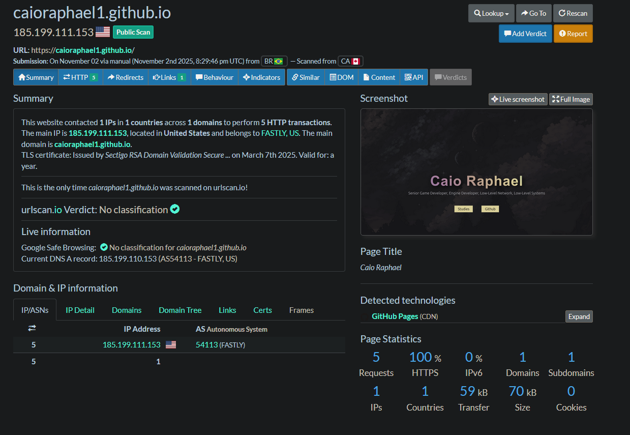The image size is (630, 435).
Task: Open the Behaviour tab
Action: click(x=214, y=77)
